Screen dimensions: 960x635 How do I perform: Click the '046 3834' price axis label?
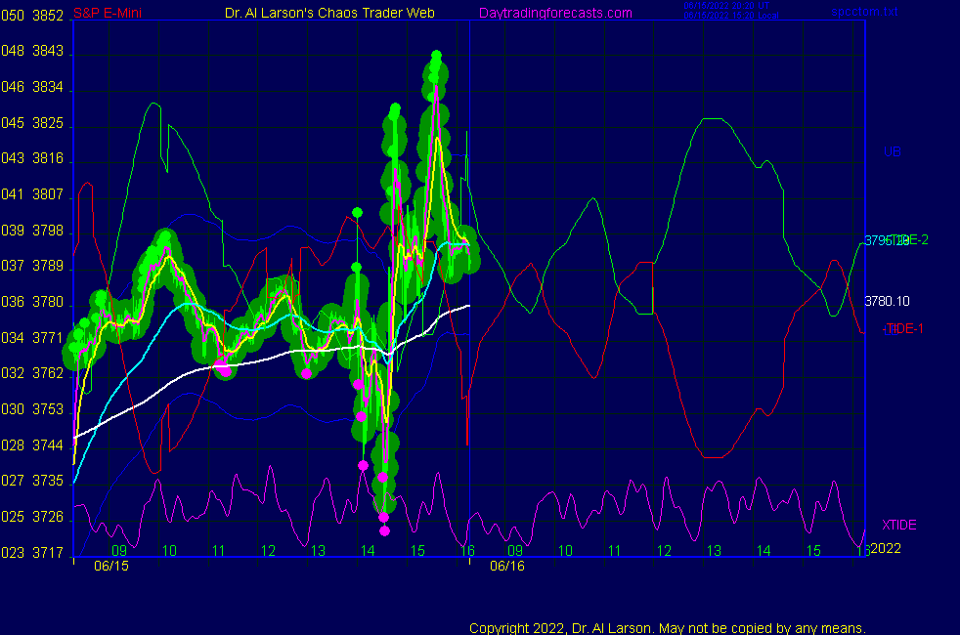[x=32, y=87]
